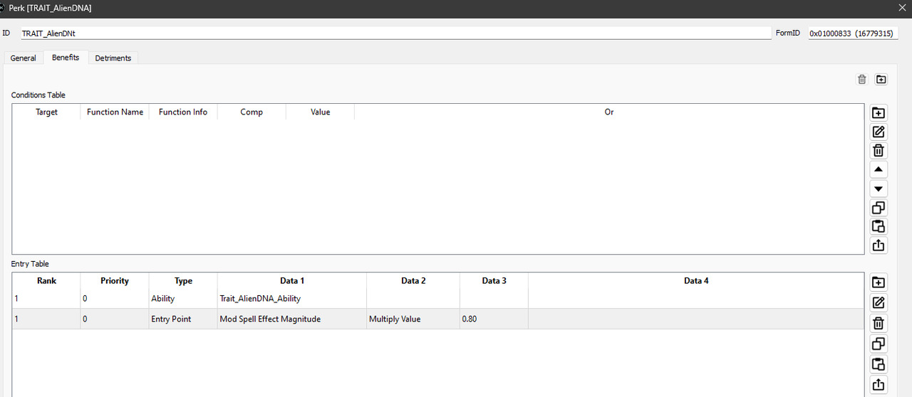Click the FormID field
The height and width of the screenshot is (397, 912).
(x=853, y=33)
